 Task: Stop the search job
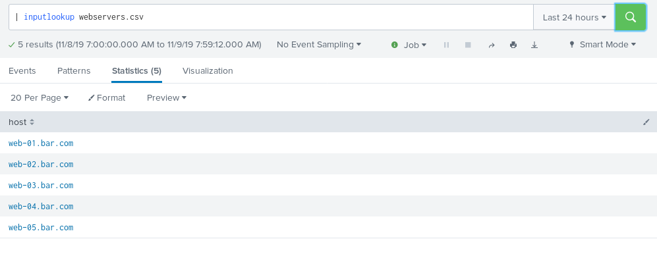tap(468, 45)
